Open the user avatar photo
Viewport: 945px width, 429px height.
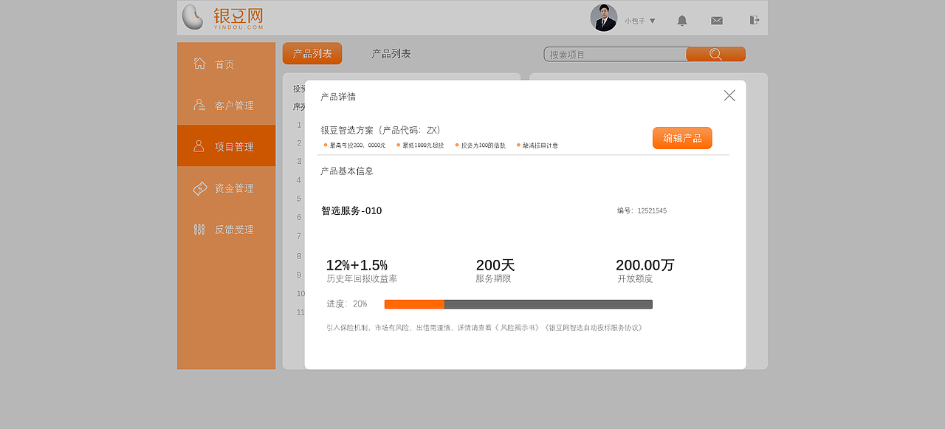604,18
